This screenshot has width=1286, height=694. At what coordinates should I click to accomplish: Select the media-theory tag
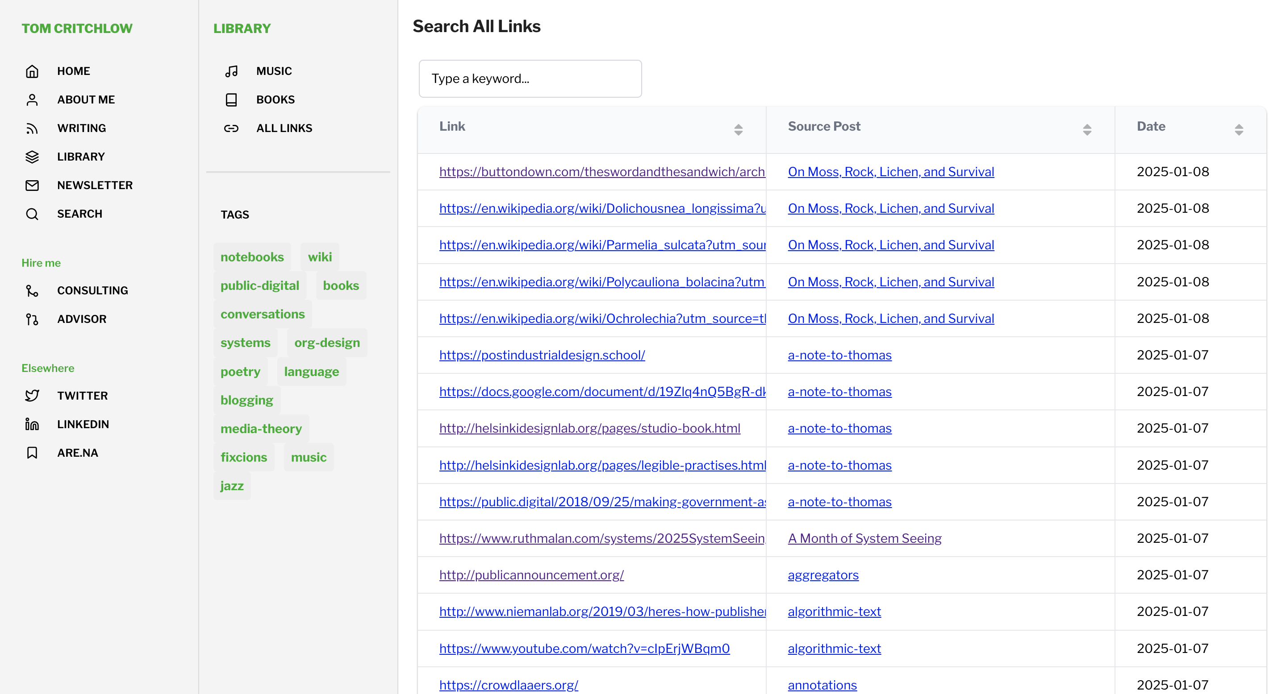click(x=261, y=428)
